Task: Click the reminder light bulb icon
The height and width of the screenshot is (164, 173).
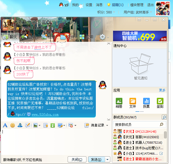Action: pyautogui.click(x=109, y=5)
